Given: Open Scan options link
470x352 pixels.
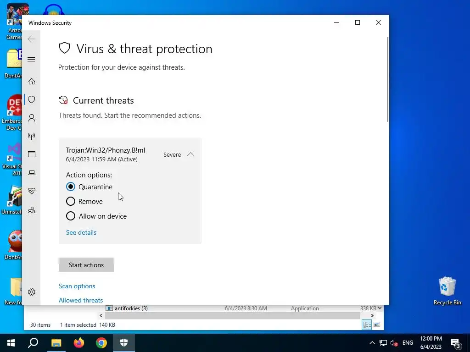Looking at the screenshot, I should 77,286.
